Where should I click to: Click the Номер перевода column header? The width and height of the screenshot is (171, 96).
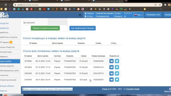98,56
